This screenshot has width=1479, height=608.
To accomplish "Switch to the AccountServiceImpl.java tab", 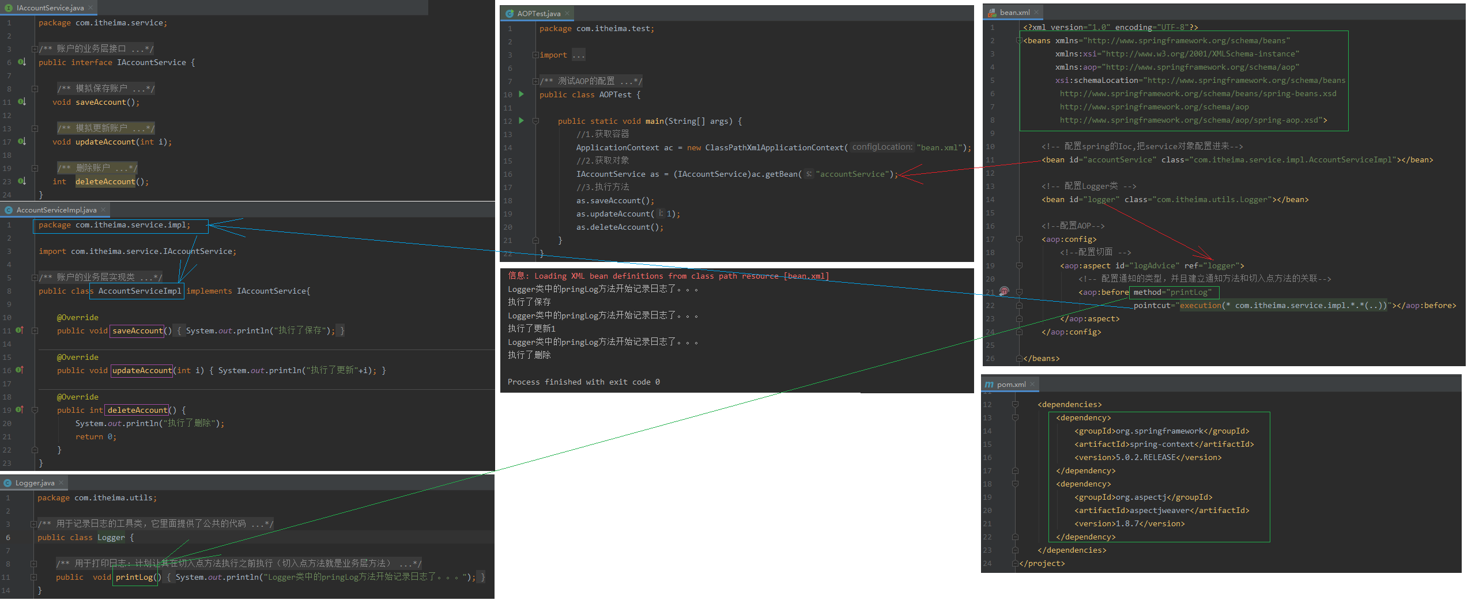I will (55, 210).
